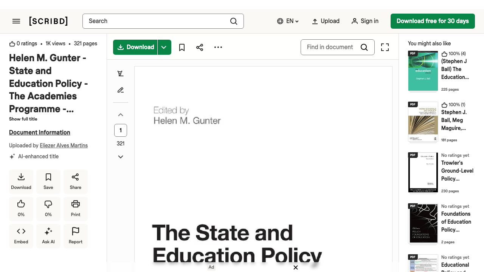Go to next page with down chevron

tap(121, 157)
